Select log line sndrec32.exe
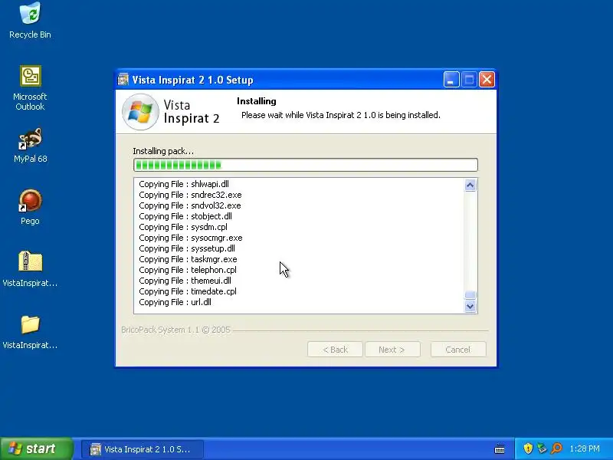The width and height of the screenshot is (613, 460). [190, 195]
